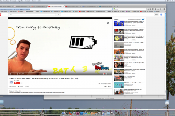Open the video player settings gear
Viewport: 175px width, 116px height.
click(104, 74)
